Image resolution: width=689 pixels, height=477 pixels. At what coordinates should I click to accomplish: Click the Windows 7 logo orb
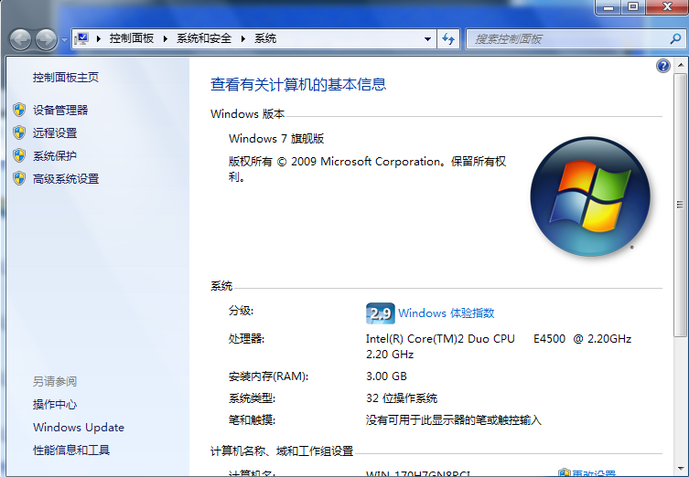coord(590,196)
